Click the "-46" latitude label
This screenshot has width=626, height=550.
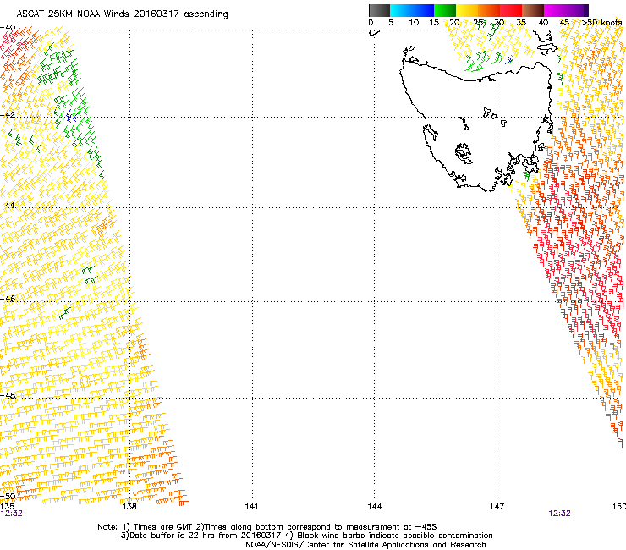coord(8,299)
